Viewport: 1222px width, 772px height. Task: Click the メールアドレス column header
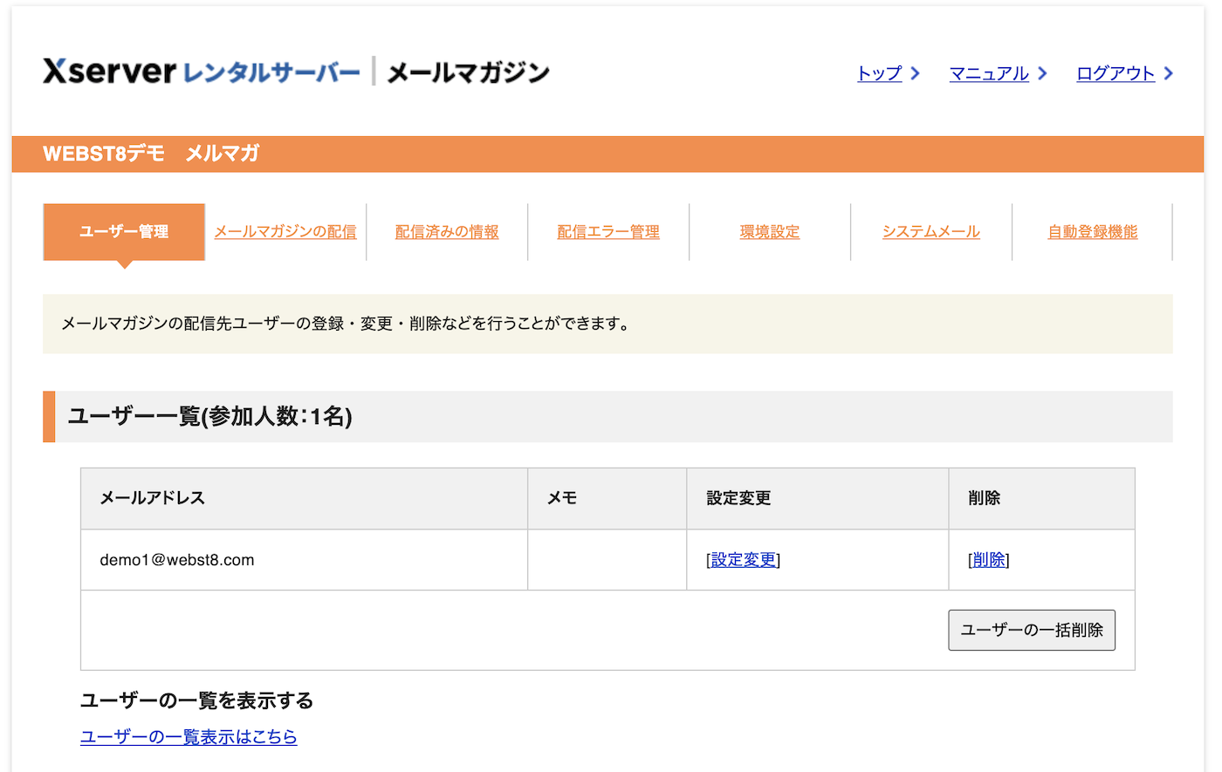tap(305, 498)
